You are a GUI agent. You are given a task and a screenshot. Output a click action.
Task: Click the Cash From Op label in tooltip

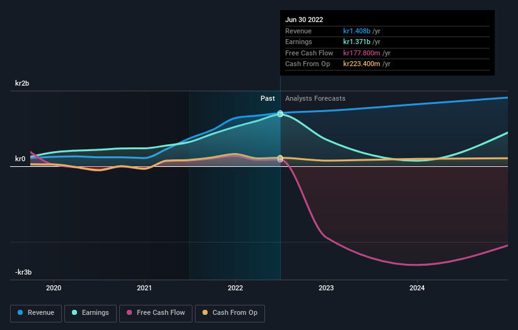[307, 64]
